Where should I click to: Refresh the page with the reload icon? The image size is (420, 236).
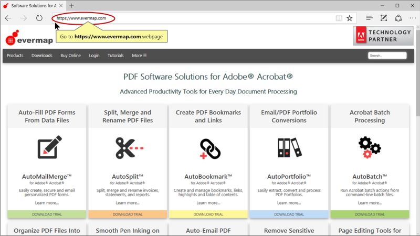(x=39, y=18)
